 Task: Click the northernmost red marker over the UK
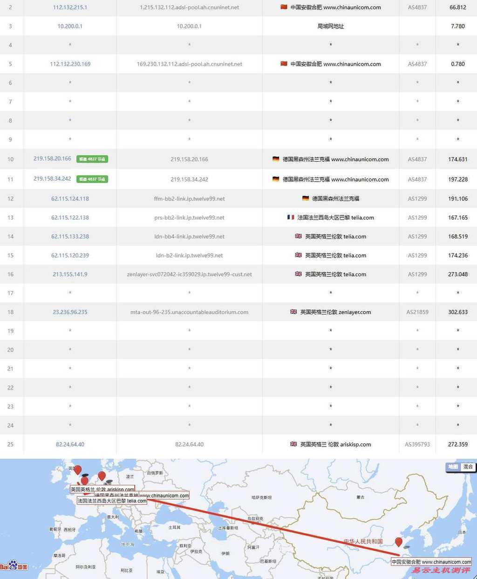tap(78, 470)
